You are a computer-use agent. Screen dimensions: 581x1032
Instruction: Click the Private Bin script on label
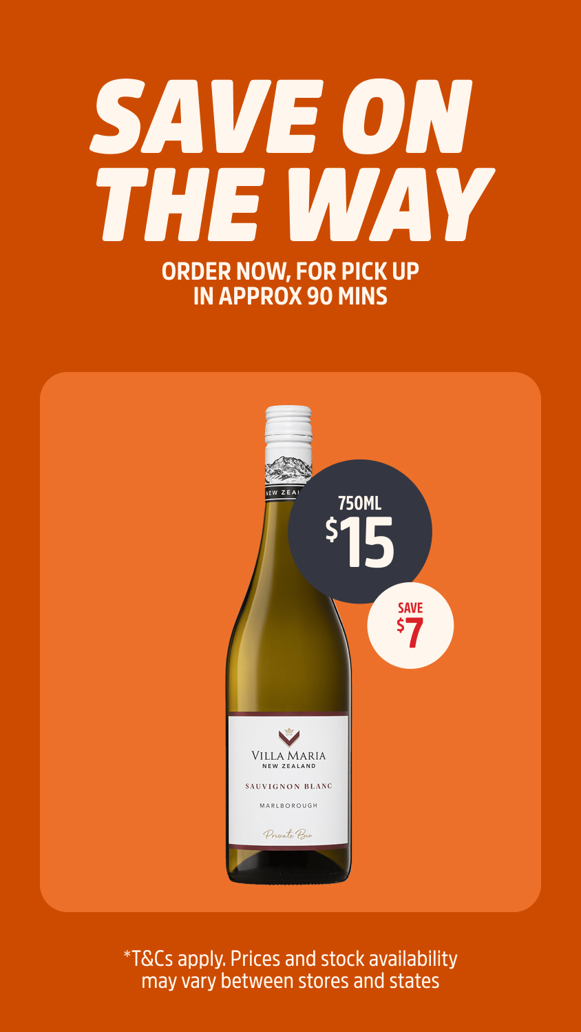click(x=288, y=834)
